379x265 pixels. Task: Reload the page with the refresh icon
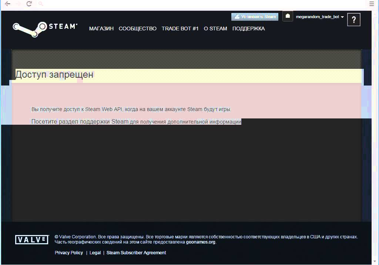point(29,4)
